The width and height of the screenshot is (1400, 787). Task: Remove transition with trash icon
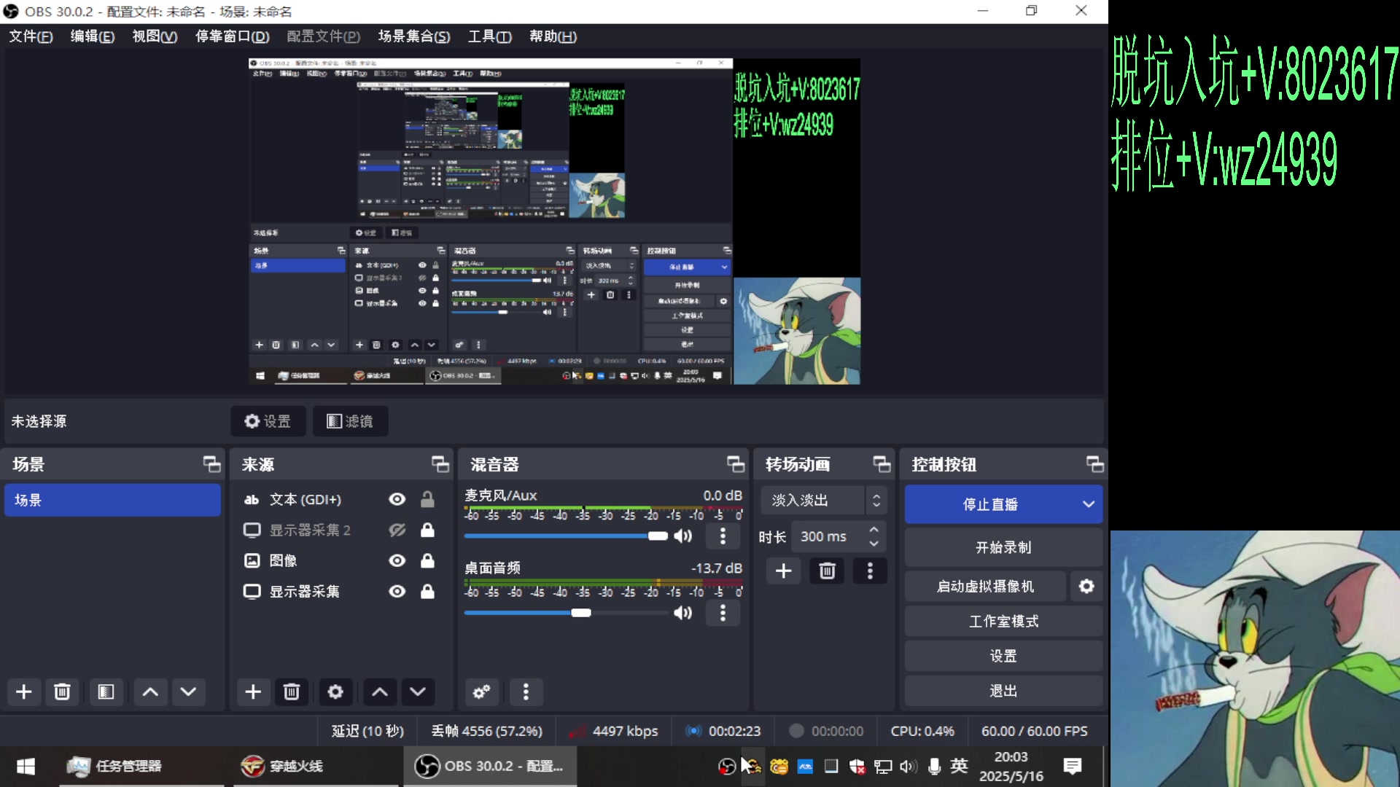(x=827, y=571)
